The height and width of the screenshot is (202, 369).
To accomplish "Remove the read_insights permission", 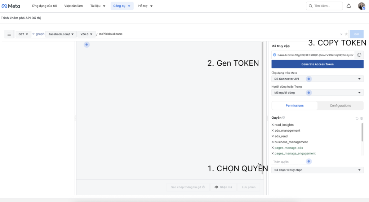I will click(x=272, y=125).
